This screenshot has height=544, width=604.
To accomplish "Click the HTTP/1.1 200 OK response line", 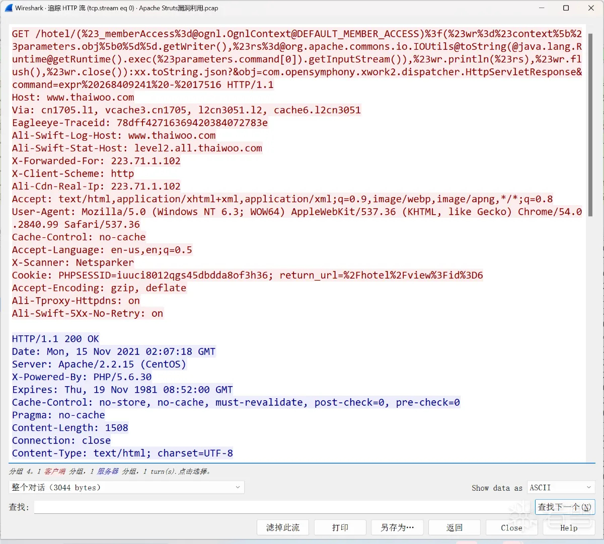I will click(x=55, y=339).
